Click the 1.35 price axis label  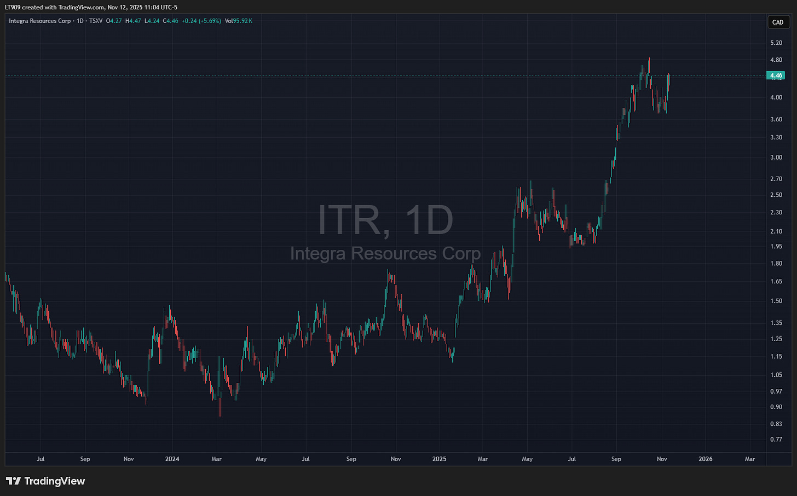[776, 323]
